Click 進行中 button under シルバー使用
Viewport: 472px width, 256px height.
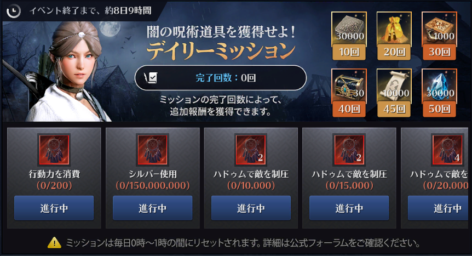click(x=152, y=208)
